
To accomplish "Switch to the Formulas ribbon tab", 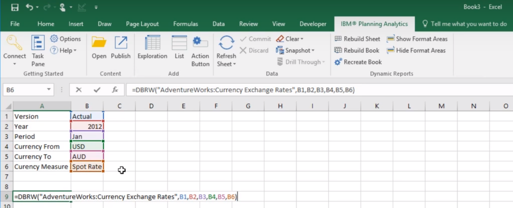I will pyautogui.click(x=185, y=23).
